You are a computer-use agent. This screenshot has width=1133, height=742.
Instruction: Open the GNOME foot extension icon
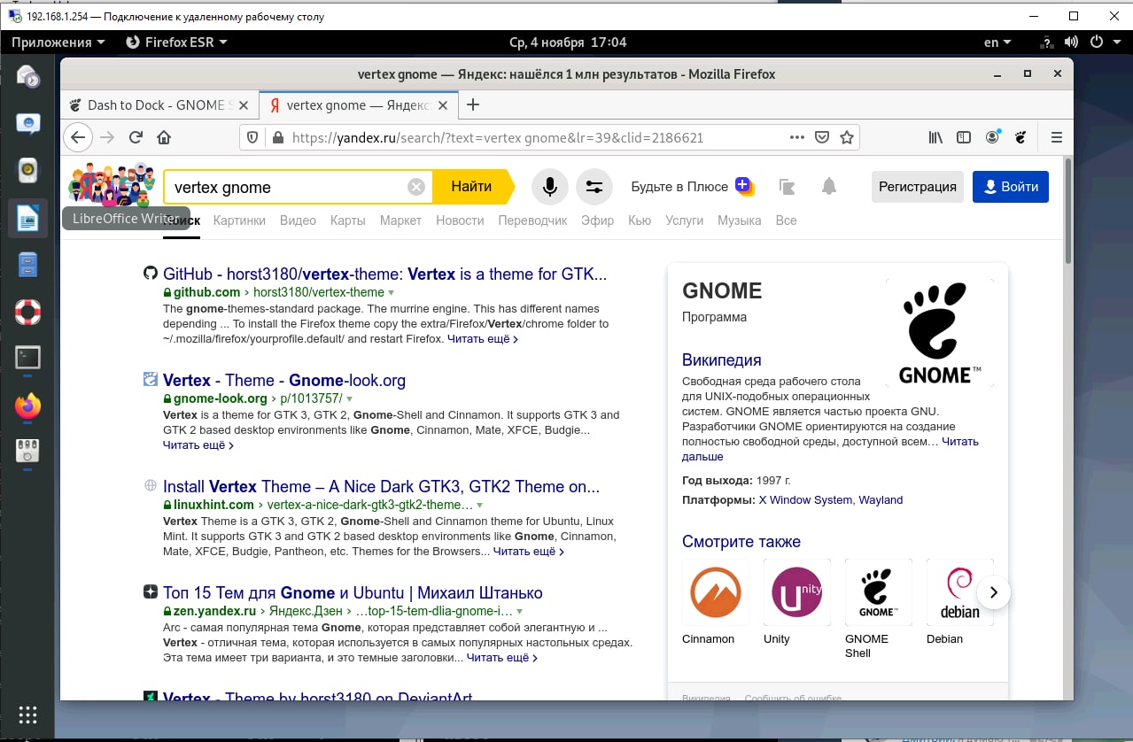1020,137
